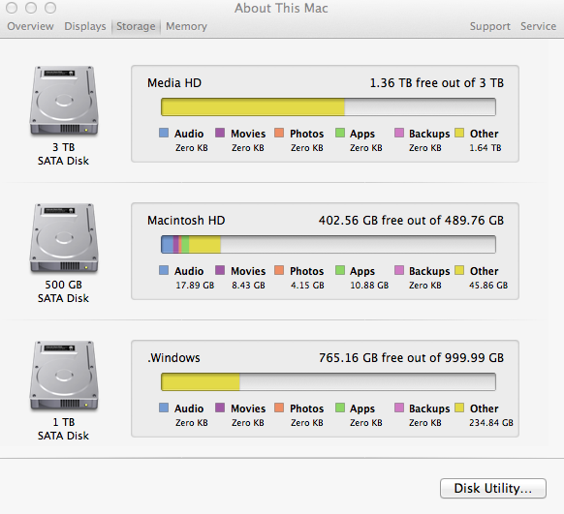This screenshot has height=514, width=564.
Task: Click the Macintosh HD storage usage bar
Action: click(329, 244)
